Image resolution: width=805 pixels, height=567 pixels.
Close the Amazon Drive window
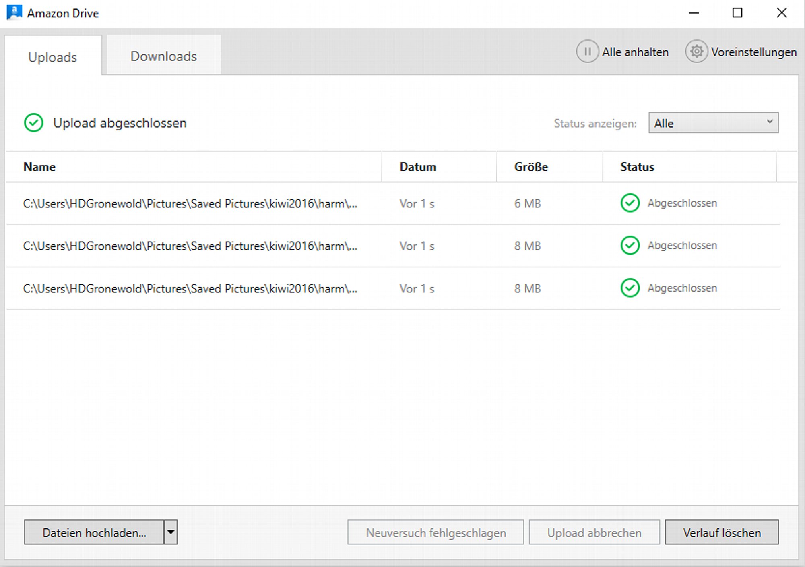point(782,13)
